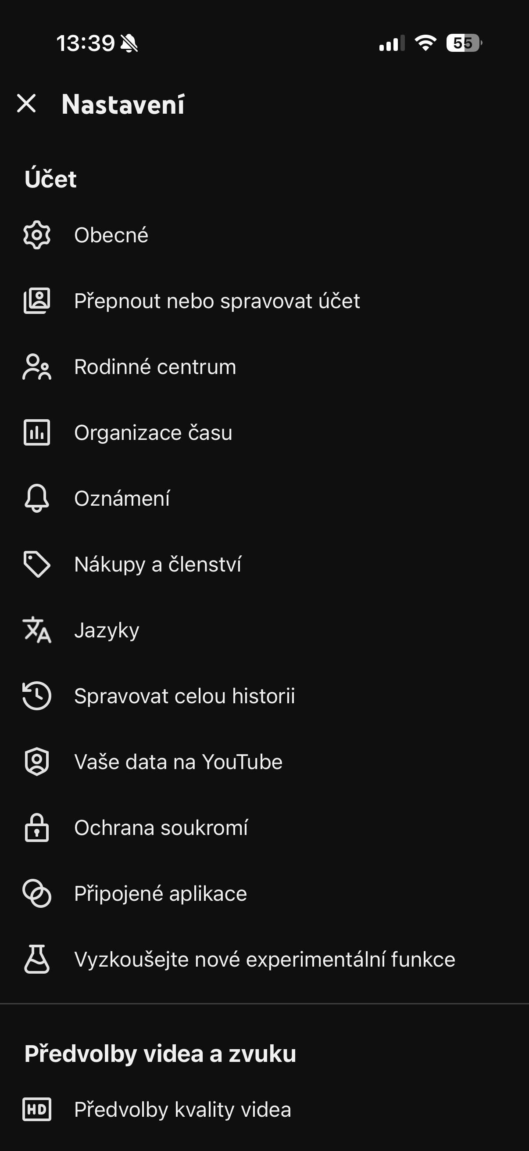529x1151 pixels.
Task: Close the Nastavení settings screen
Action: (26, 104)
